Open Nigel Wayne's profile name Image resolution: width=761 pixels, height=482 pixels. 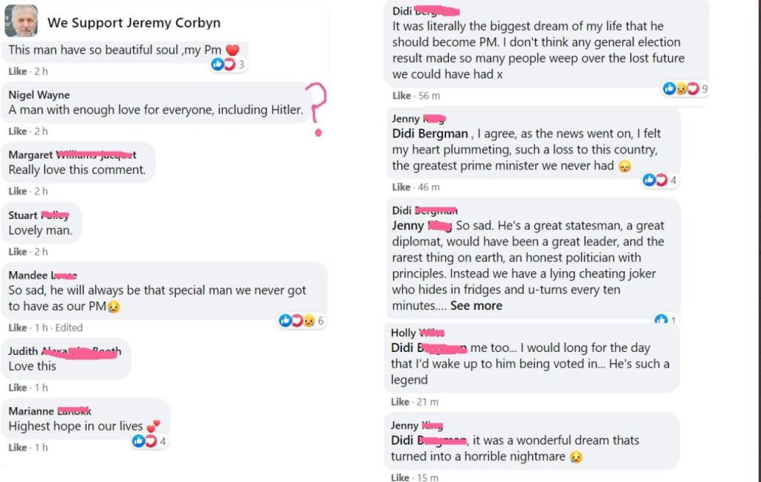(x=39, y=94)
